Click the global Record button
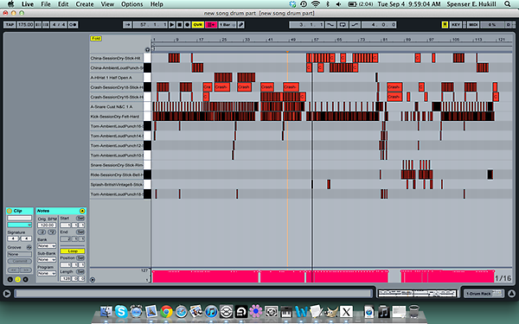This screenshot has width=519, height=324. tap(187, 25)
